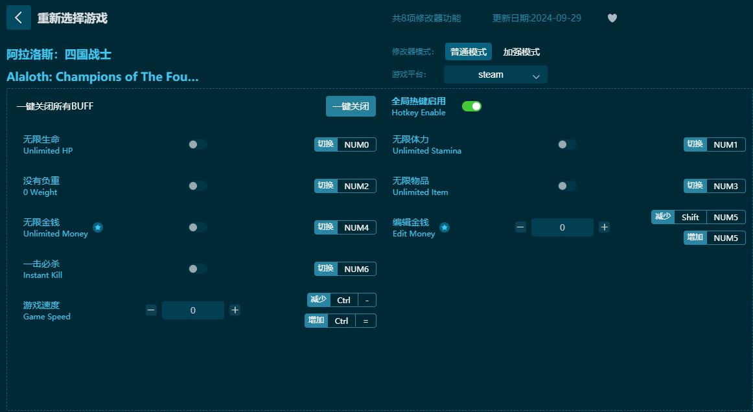Enable the Unlimited HP toggle

[197, 144]
